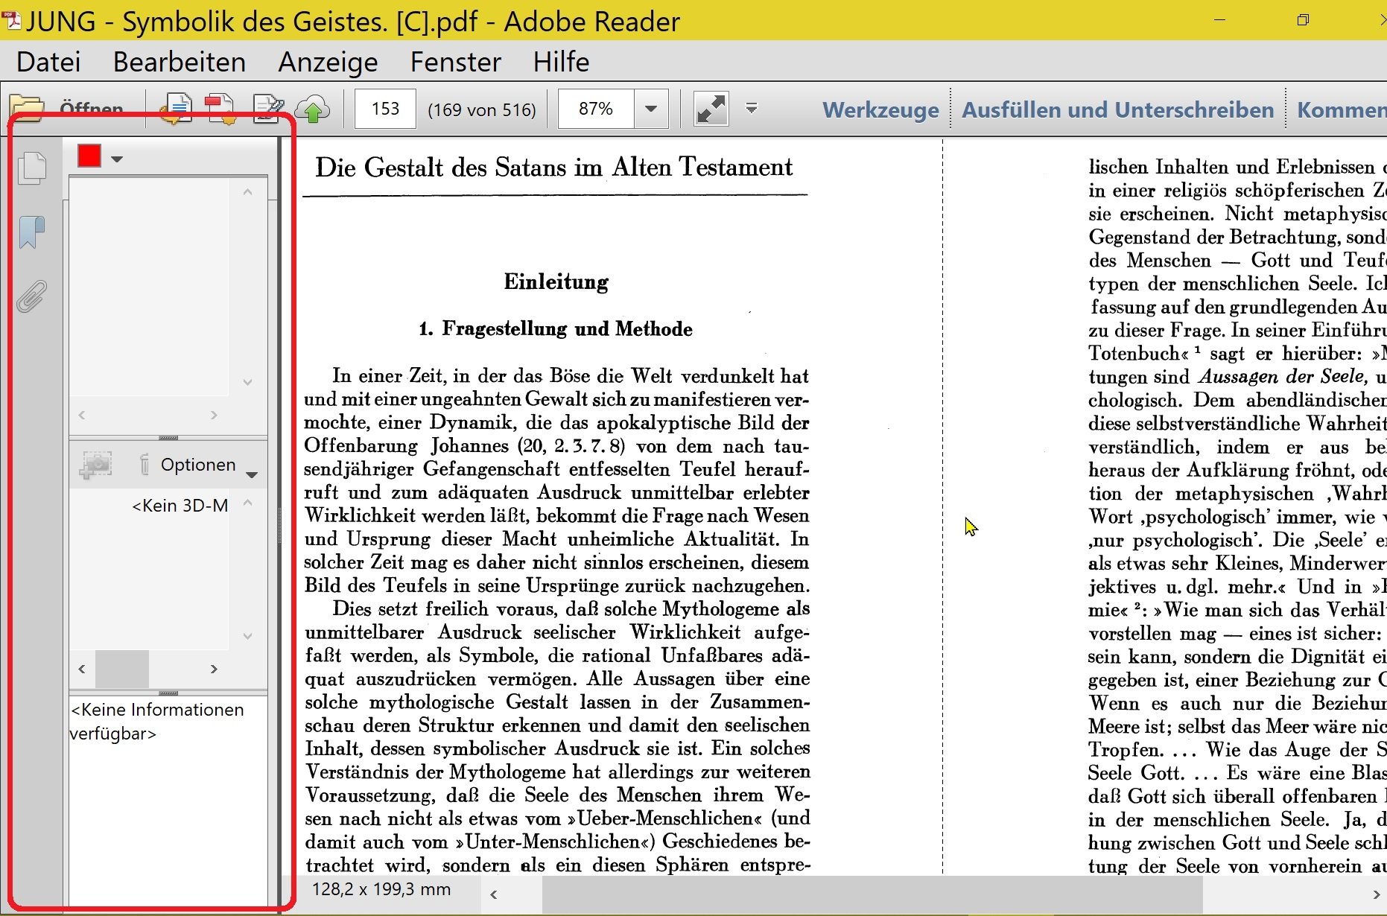
Task: Open the Datei menu
Action: (x=48, y=62)
